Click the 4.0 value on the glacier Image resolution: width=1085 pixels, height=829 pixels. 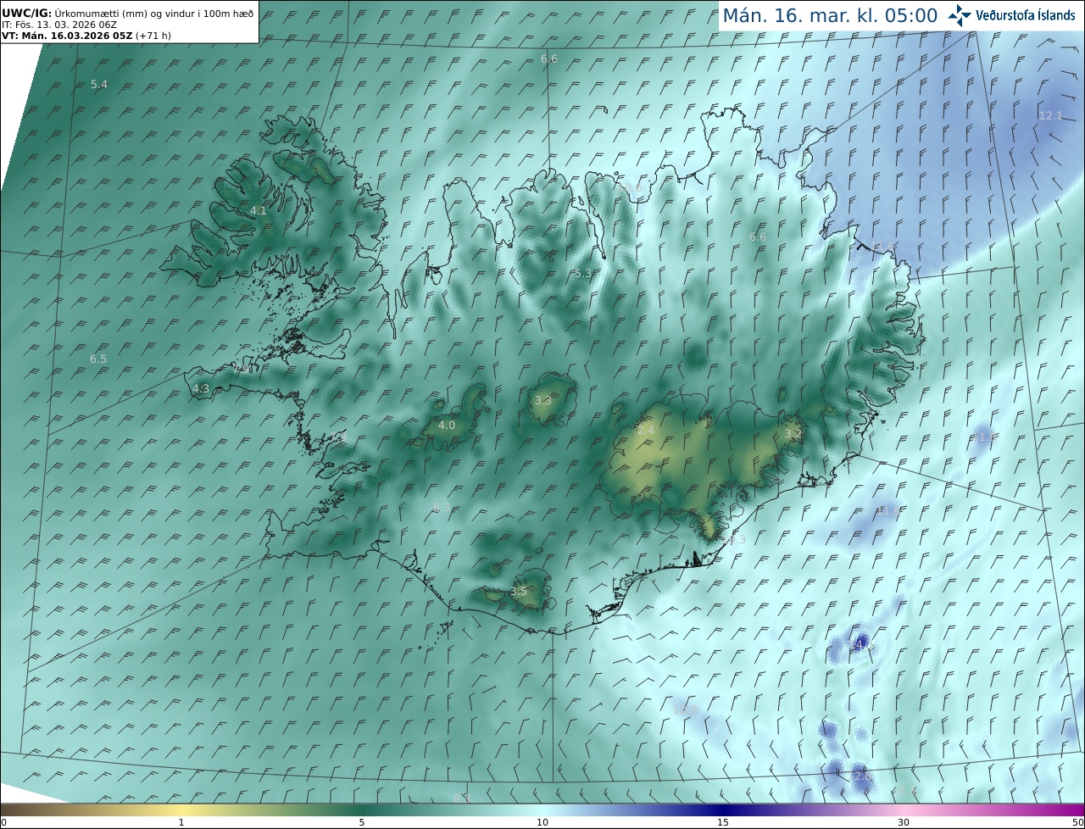coord(447,426)
